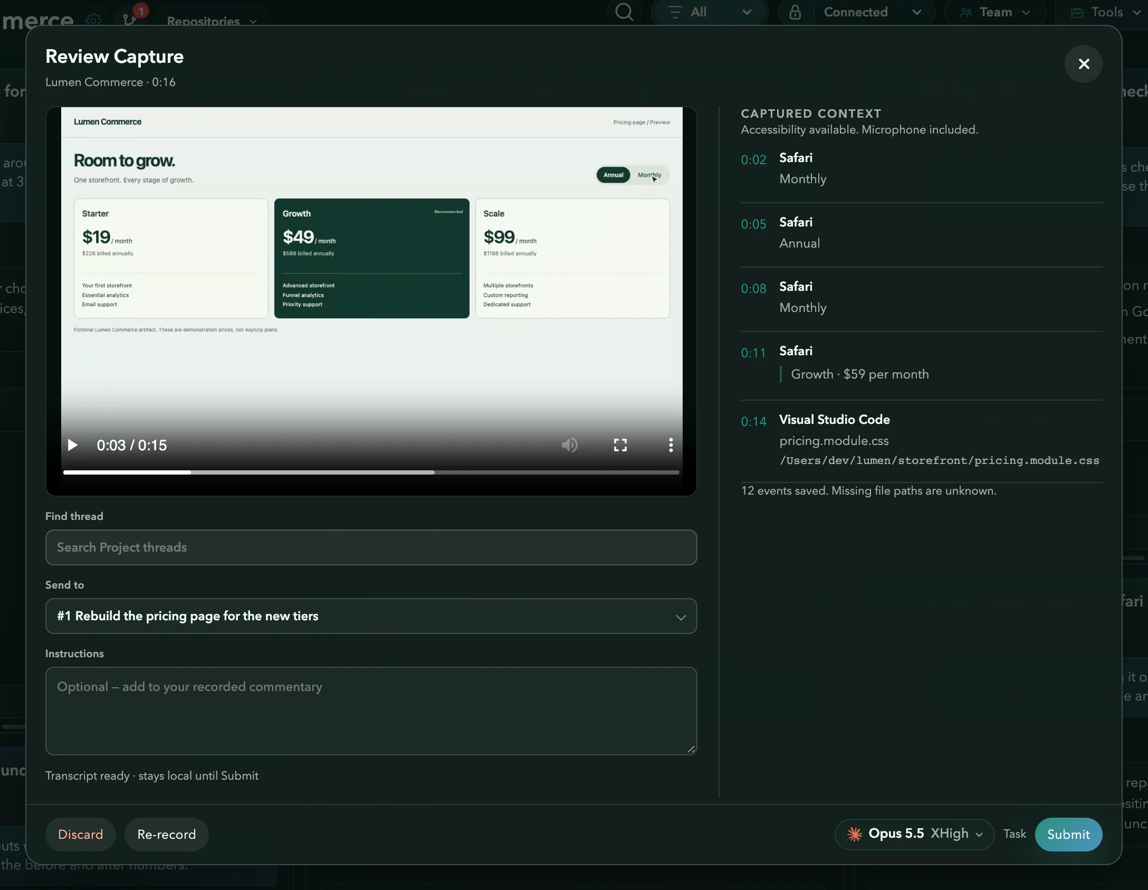Screen dimensions: 1148x890
Task: Click the '12 events saved' status text
Action: click(868, 490)
